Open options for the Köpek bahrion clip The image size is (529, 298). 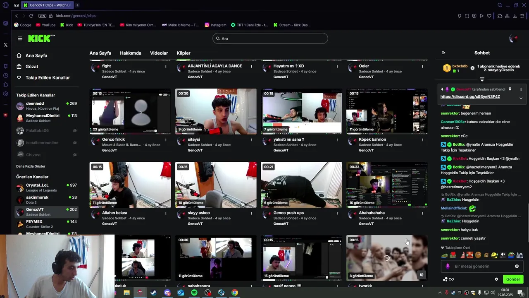(422, 140)
